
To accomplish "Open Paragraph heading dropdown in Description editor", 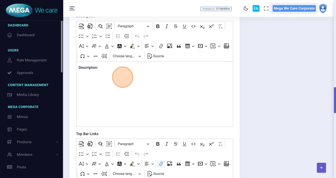I will [x=133, y=26].
